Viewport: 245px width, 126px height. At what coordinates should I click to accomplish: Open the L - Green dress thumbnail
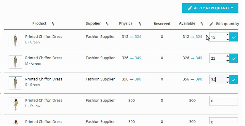tap(15, 40)
